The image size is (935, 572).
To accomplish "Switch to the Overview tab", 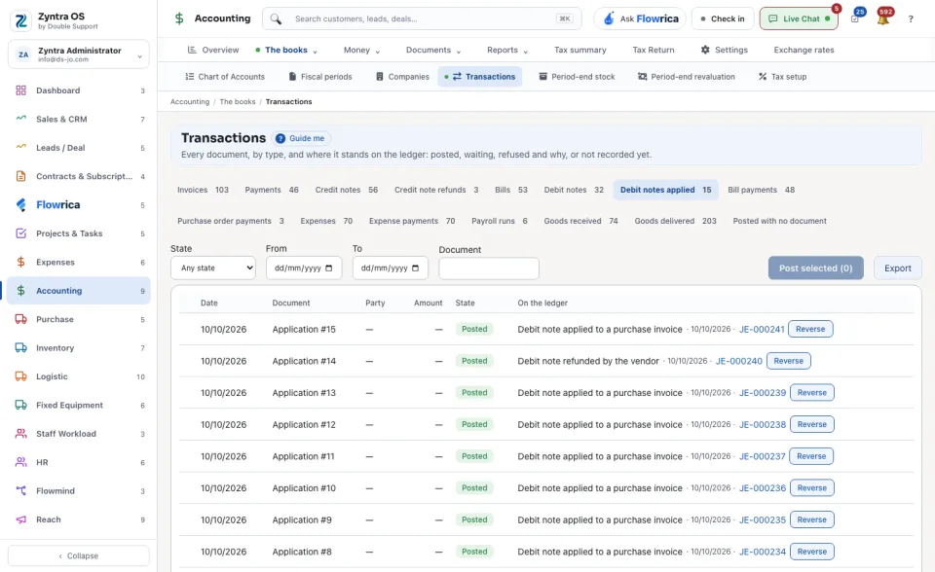I will [x=213, y=50].
